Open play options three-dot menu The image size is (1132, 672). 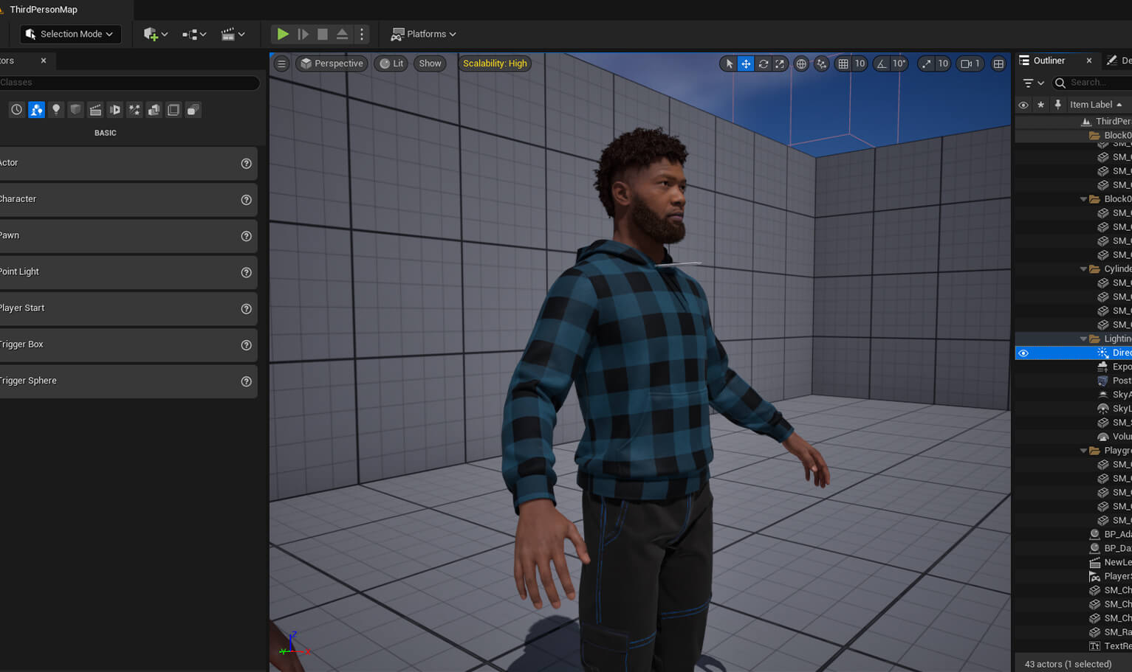pos(362,34)
